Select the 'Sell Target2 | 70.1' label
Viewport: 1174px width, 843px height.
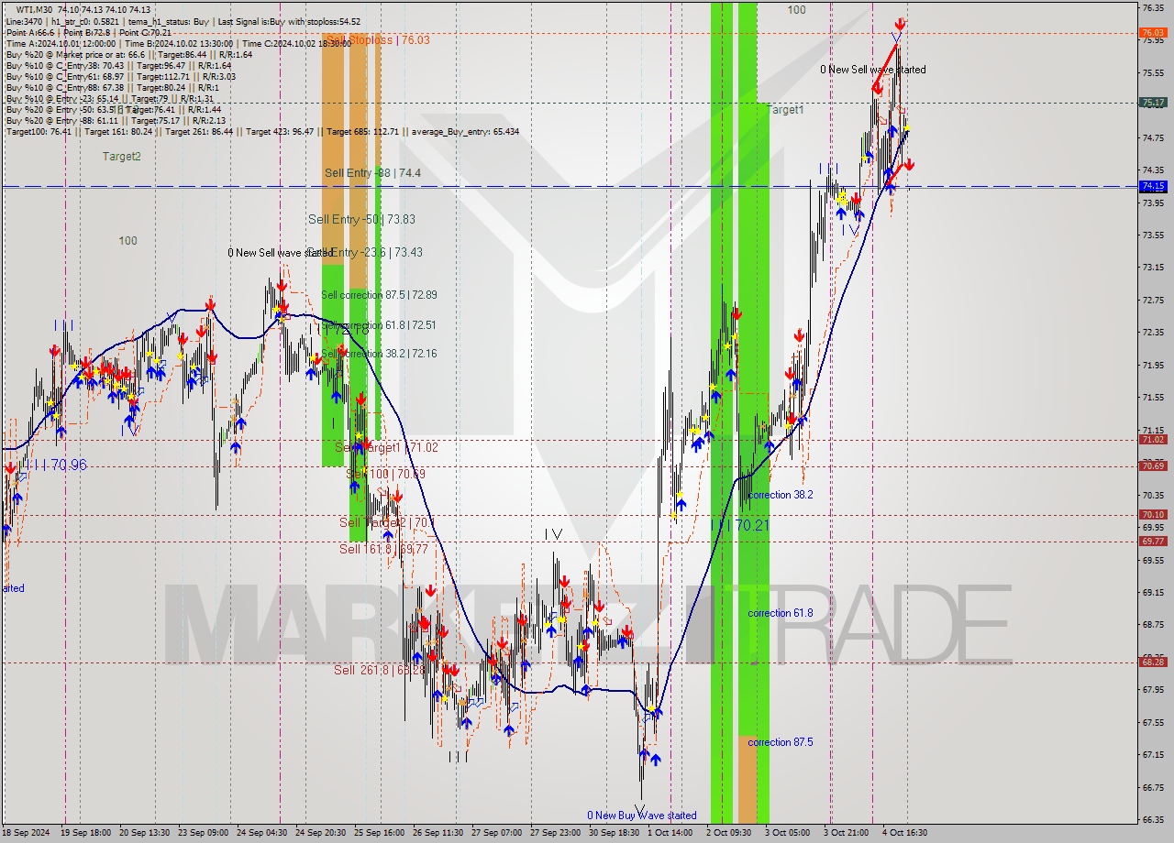tap(387, 522)
